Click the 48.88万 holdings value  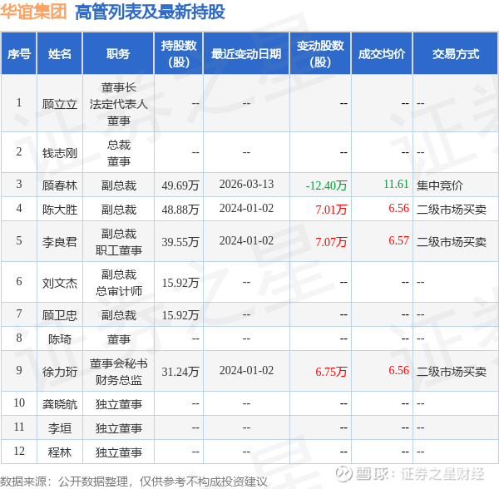180,210
